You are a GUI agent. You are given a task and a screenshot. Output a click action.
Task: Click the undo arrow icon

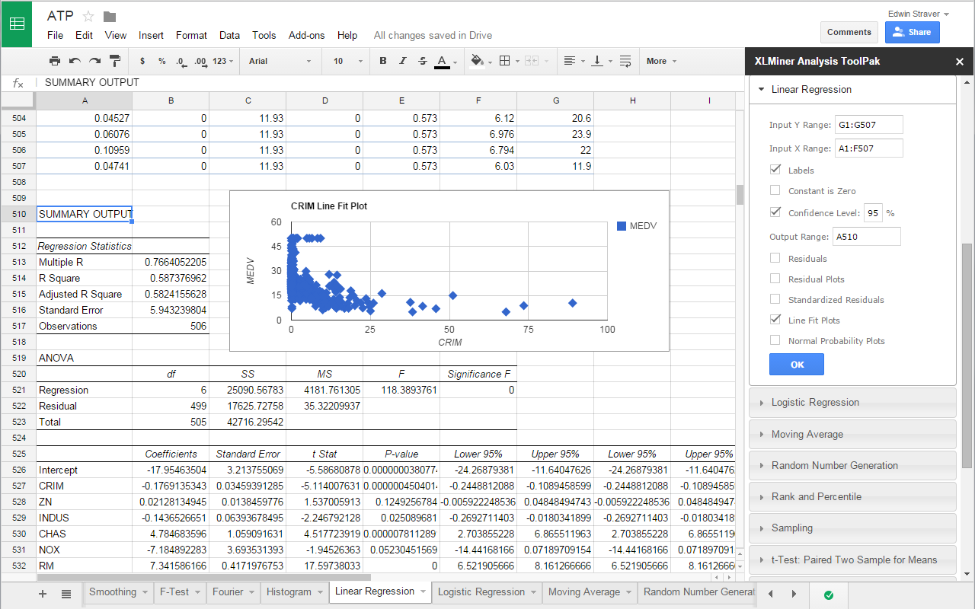[75, 61]
